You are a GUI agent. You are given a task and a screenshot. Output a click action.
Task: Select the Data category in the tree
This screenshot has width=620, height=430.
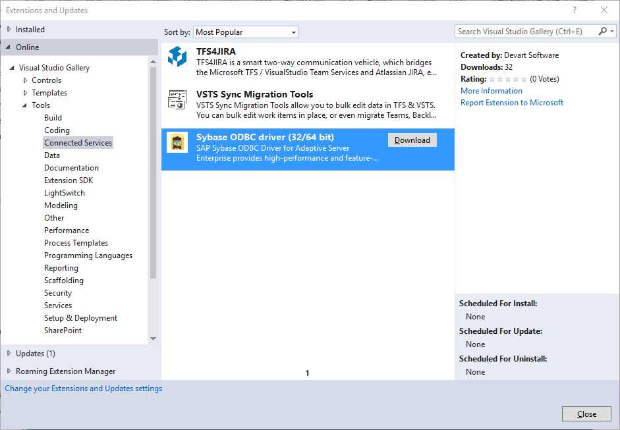(51, 155)
